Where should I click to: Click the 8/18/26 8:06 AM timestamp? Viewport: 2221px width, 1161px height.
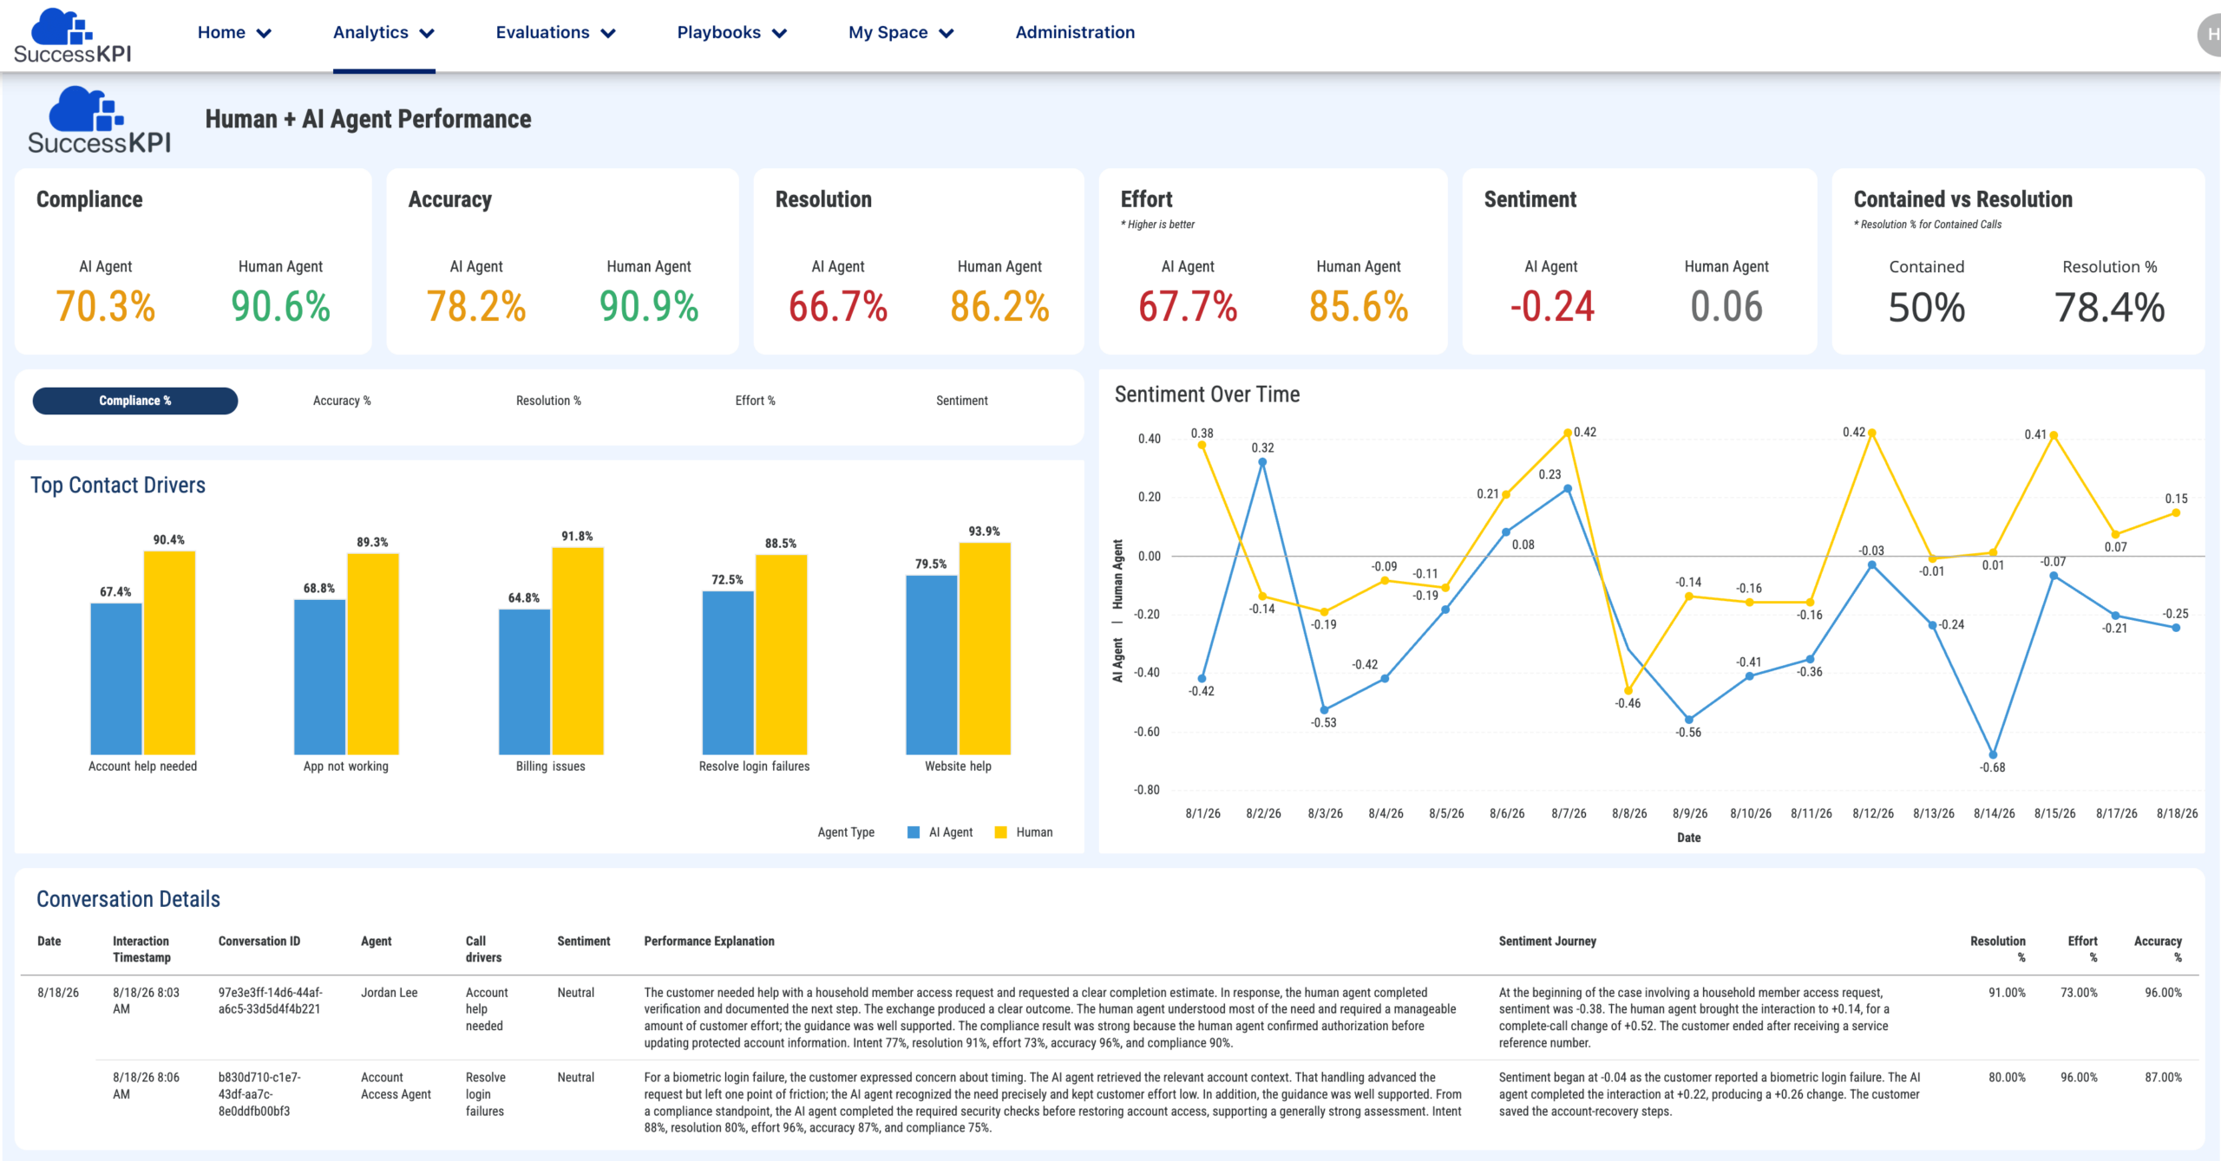(x=146, y=1086)
